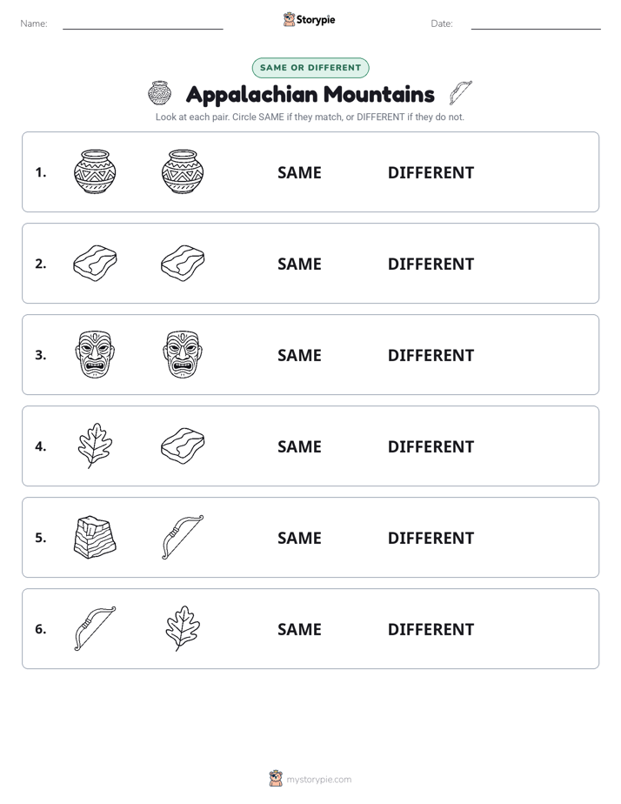This screenshot has height=804, width=621.
Task: Click the second tribal mask in row 3
Action: pos(183,354)
